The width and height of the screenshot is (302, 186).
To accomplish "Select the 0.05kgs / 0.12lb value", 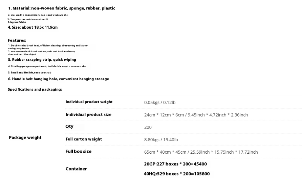I will click(160, 102).
